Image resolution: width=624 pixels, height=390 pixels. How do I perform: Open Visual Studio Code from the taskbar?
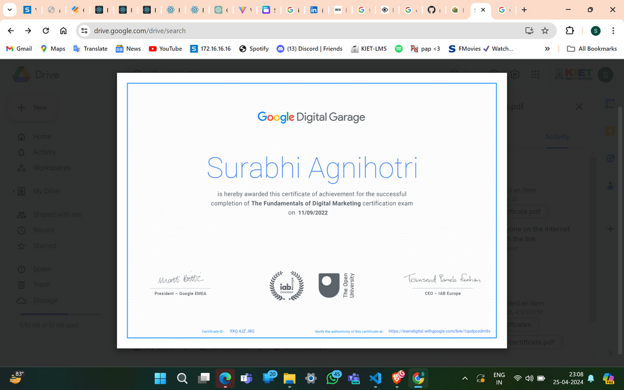click(375, 378)
